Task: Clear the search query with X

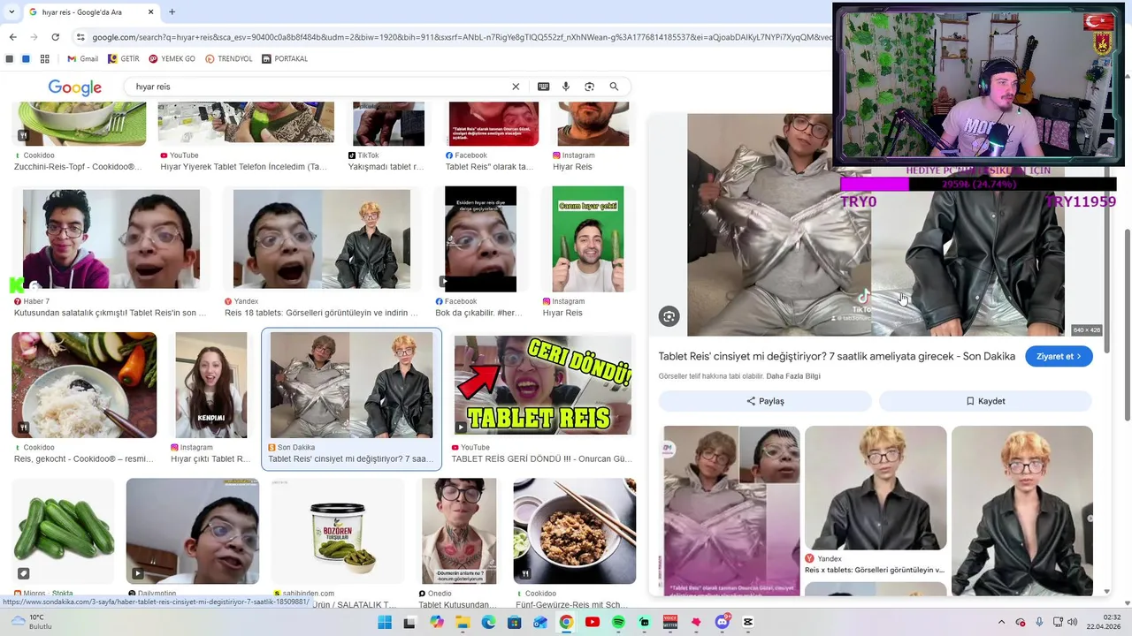Action: 516,87
